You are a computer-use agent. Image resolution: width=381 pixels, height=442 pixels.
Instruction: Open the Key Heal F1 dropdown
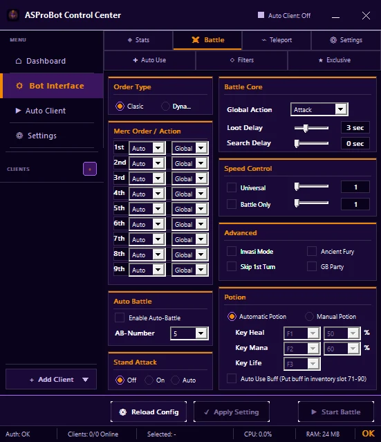click(301, 333)
